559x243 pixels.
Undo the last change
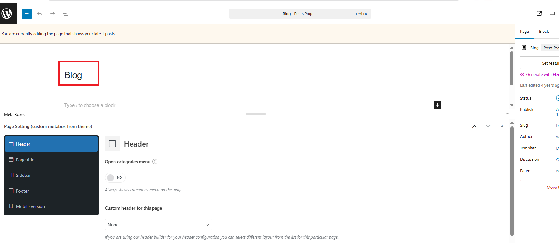(x=40, y=14)
